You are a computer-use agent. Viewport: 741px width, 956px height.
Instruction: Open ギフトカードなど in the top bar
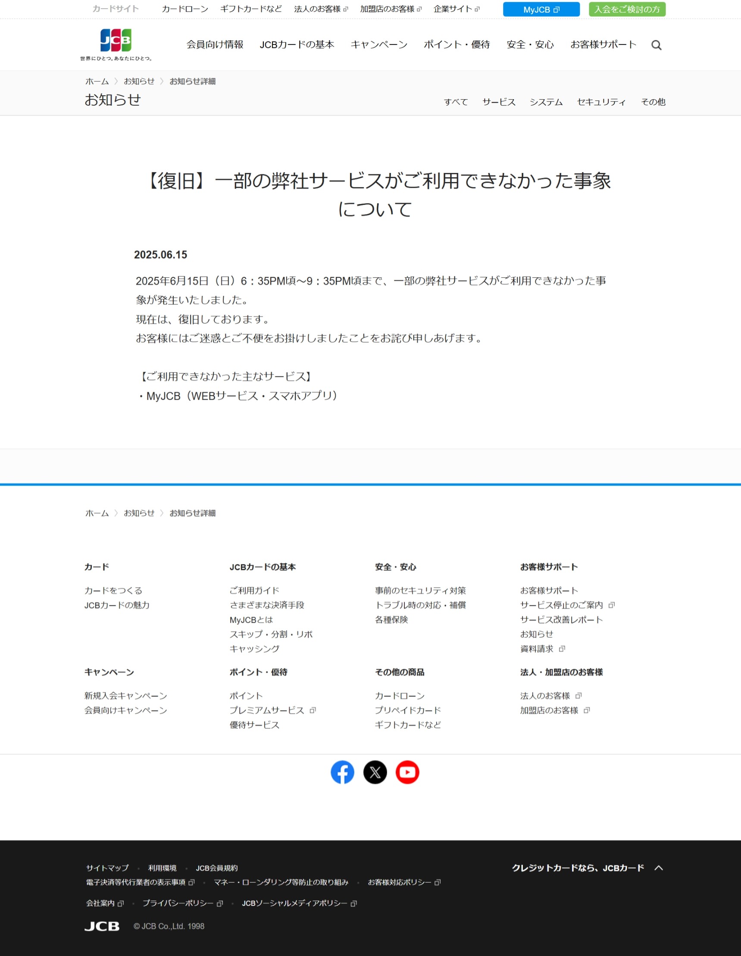pos(251,9)
